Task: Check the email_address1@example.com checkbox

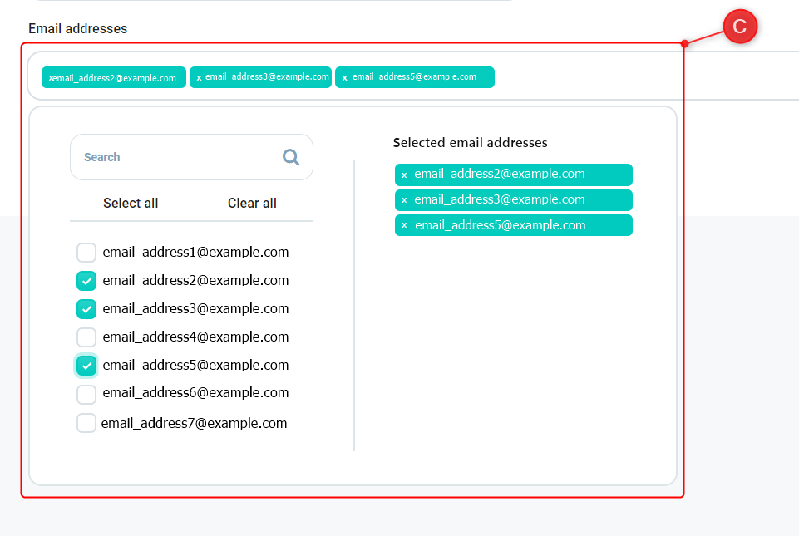Action: pyautogui.click(x=86, y=253)
